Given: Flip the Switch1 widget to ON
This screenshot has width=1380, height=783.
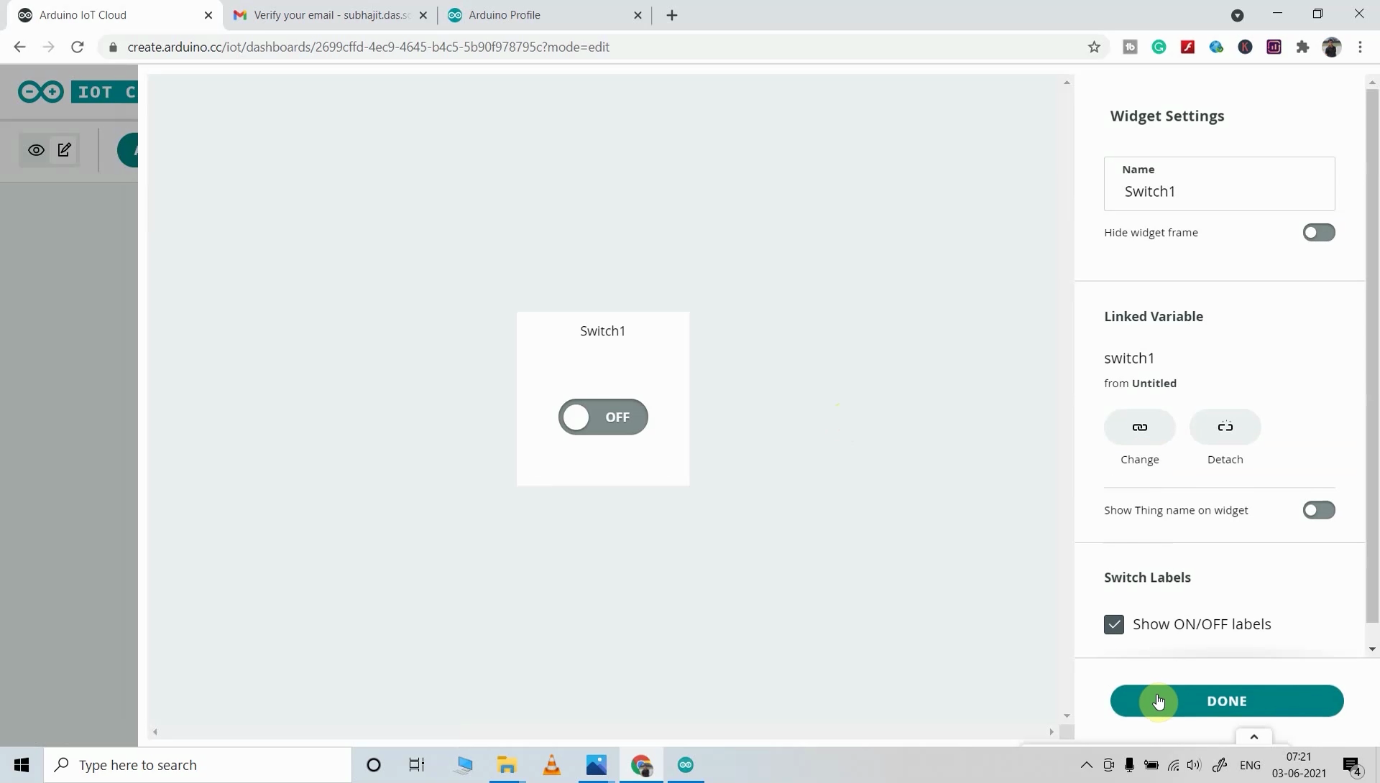Looking at the screenshot, I should click(x=602, y=417).
